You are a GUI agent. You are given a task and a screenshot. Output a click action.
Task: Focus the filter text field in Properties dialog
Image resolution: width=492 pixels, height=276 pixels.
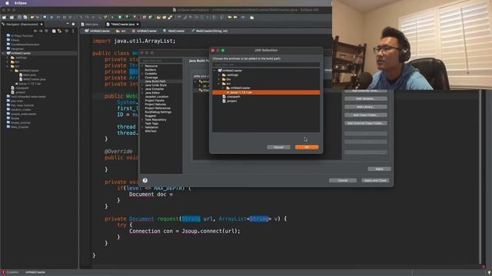(x=161, y=61)
